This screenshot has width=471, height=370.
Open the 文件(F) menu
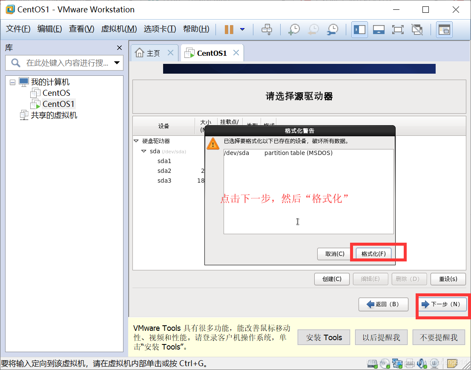tap(18, 29)
